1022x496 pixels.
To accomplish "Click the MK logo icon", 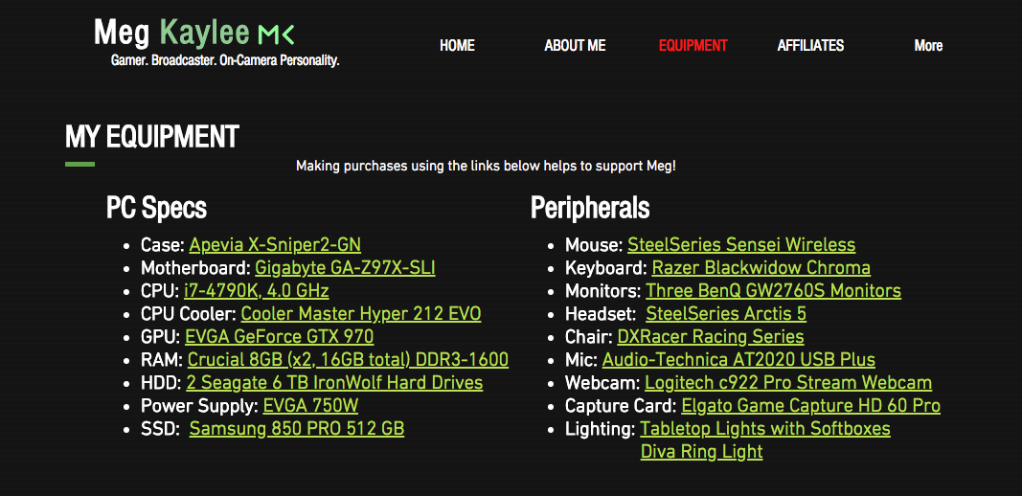I will pyautogui.click(x=277, y=34).
